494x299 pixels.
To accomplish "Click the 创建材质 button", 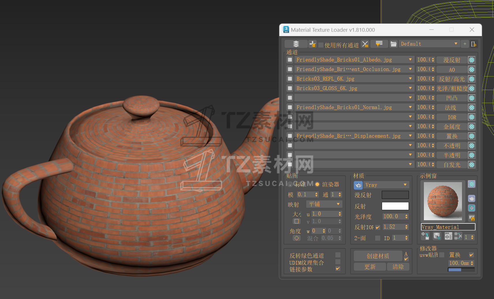I will [378, 256].
